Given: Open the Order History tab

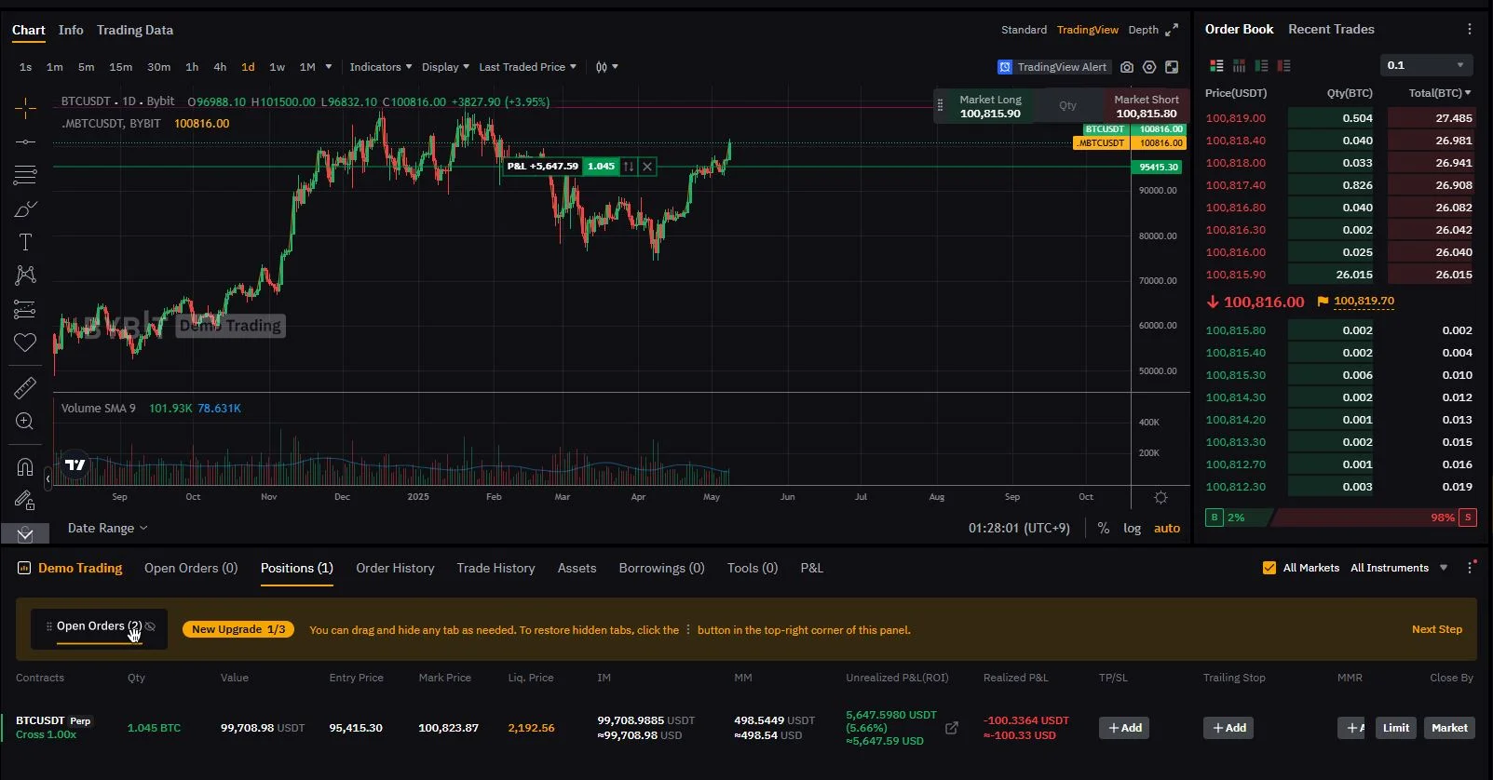Looking at the screenshot, I should [x=395, y=568].
